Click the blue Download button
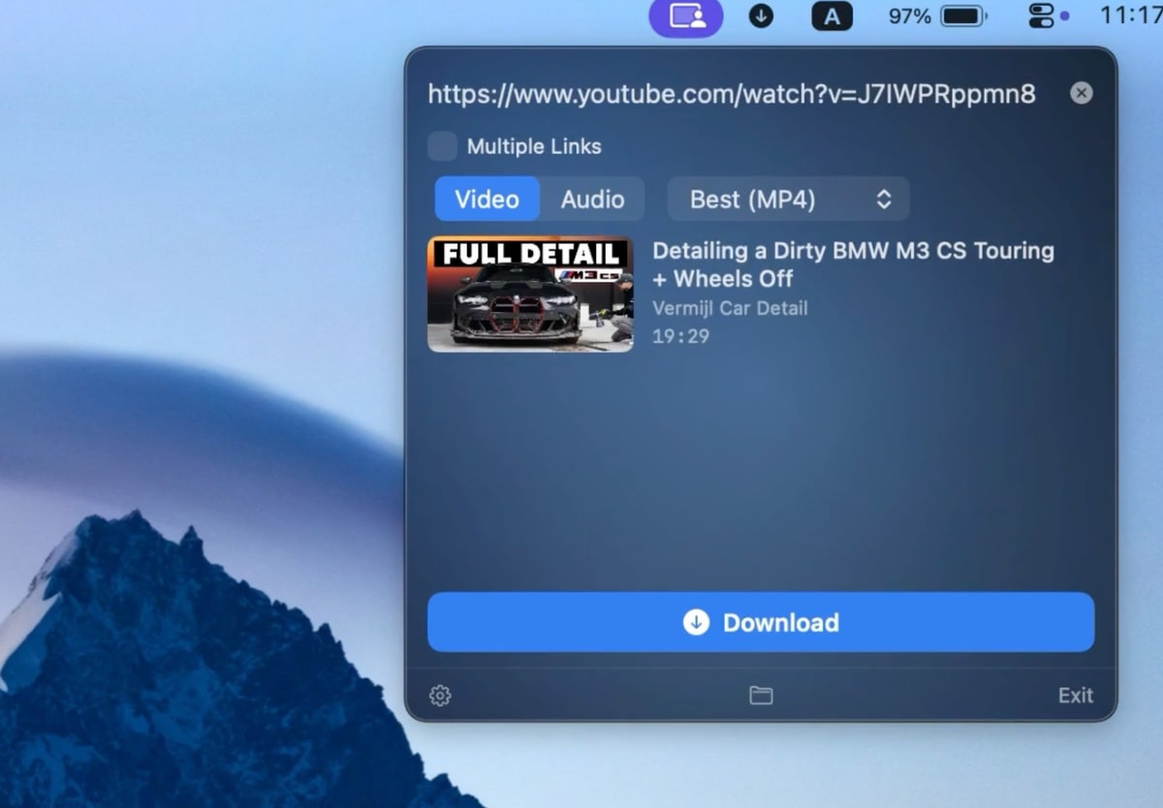1163x808 pixels. click(x=761, y=622)
